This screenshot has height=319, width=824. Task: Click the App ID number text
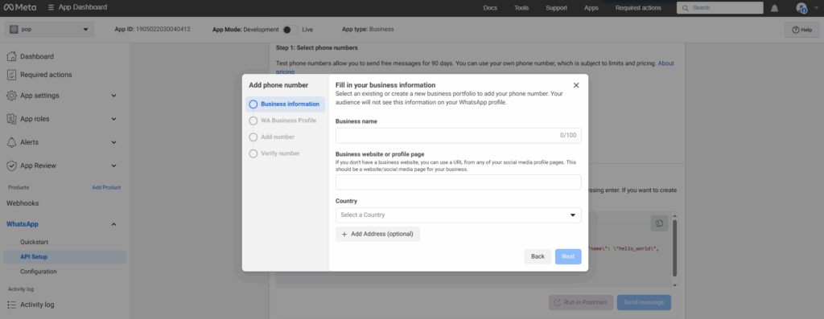click(x=163, y=30)
